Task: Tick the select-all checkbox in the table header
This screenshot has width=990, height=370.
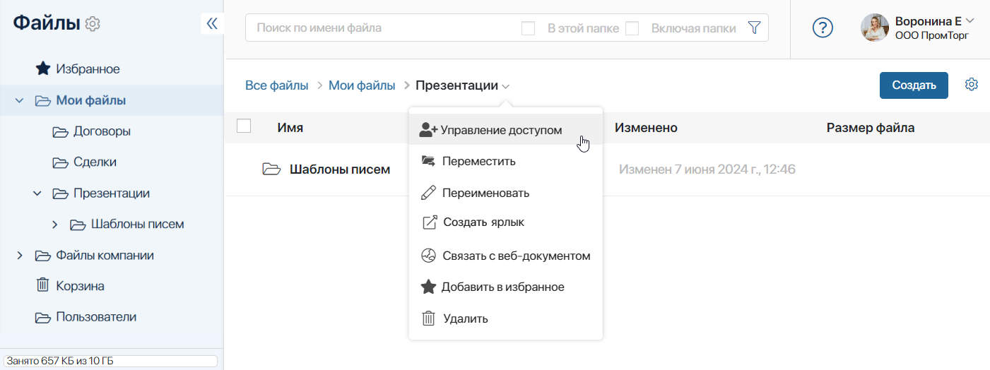Action: coord(244,126)
